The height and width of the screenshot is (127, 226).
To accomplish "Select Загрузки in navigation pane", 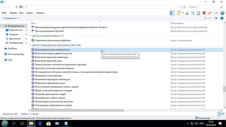I will tap(13, 35).
